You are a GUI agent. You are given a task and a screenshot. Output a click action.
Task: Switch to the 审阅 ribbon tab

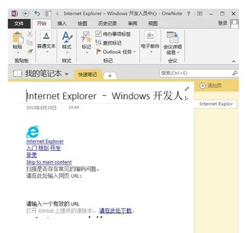tap(133, 24)
